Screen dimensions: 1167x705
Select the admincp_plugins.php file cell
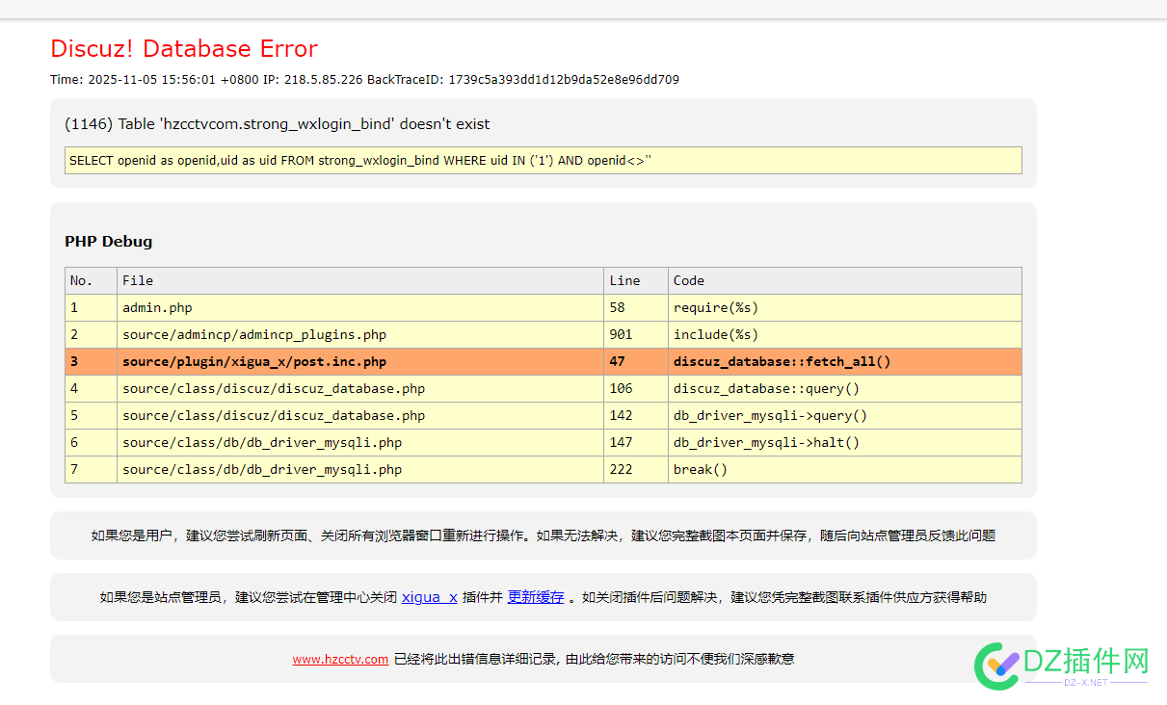pos(254,335)
